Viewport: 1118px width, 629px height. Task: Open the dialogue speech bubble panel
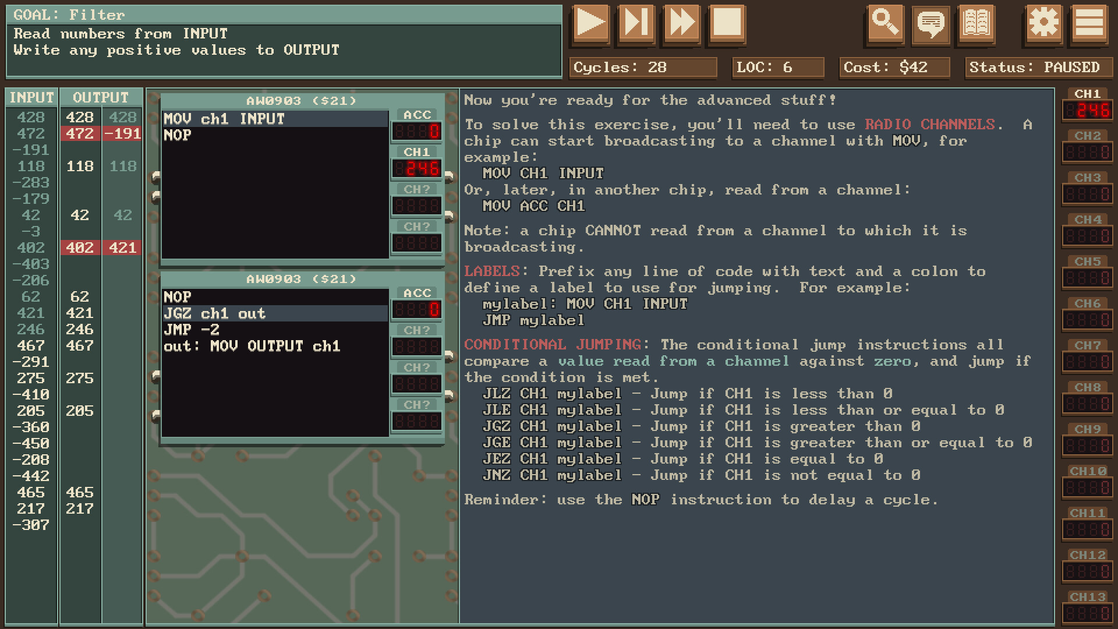point(931,24)
